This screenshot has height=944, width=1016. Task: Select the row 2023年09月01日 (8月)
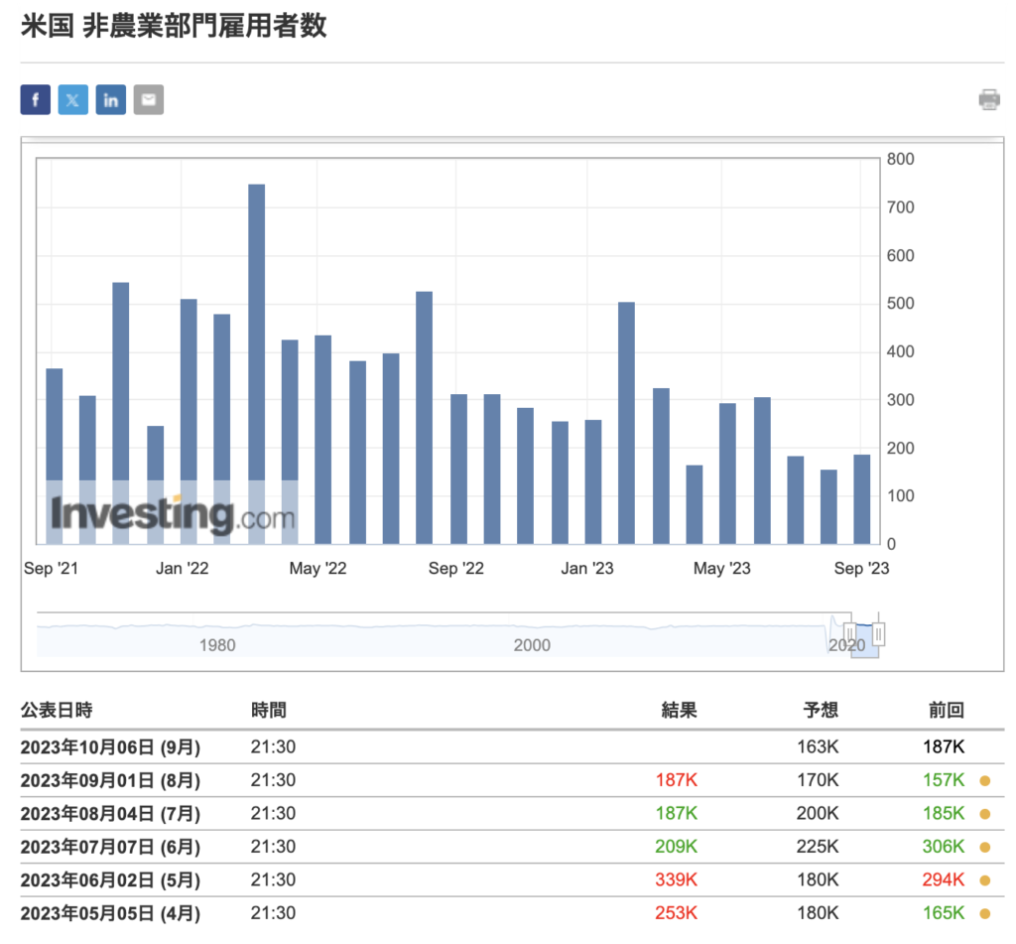pos(512,780)
